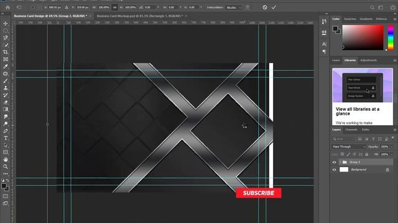Viewport: 398px width, 223px height.
Task: Select the Dodge tool
Action: pos(6,124)
